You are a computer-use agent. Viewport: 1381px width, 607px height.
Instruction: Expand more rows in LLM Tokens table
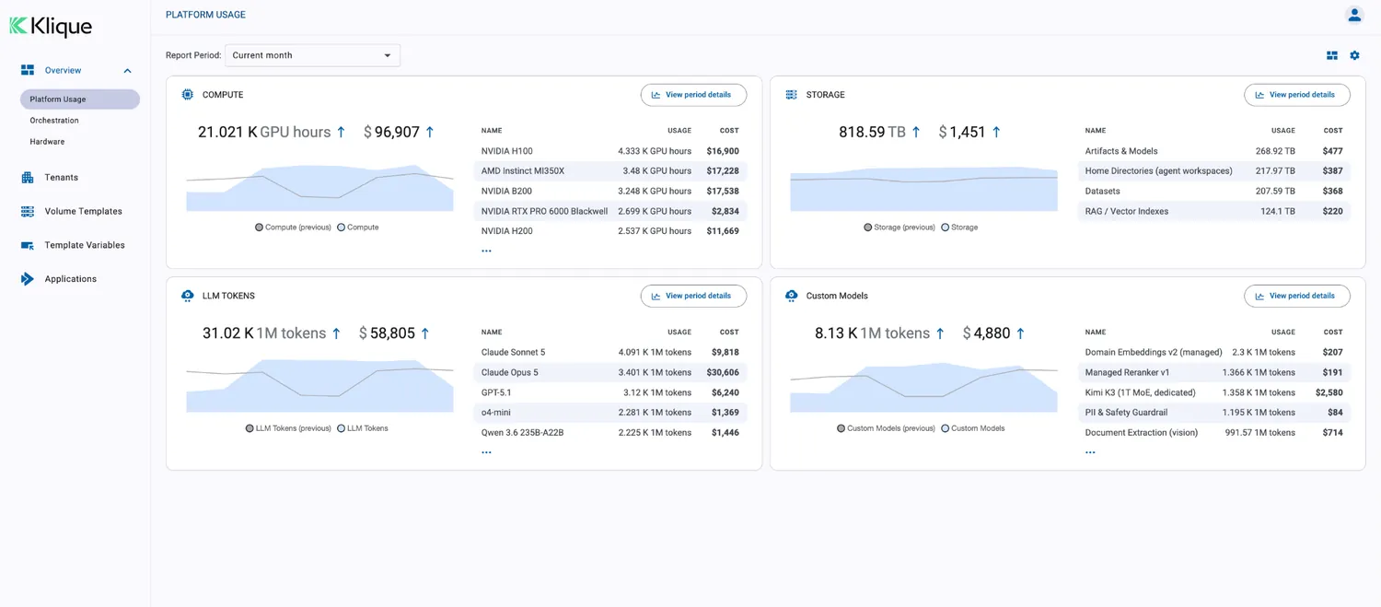486,452
